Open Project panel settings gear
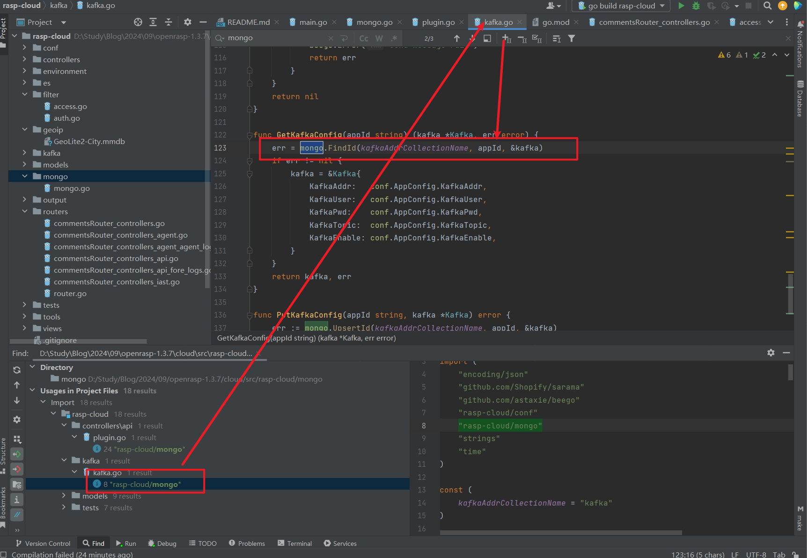807x558 pixels. click(188, 22)
